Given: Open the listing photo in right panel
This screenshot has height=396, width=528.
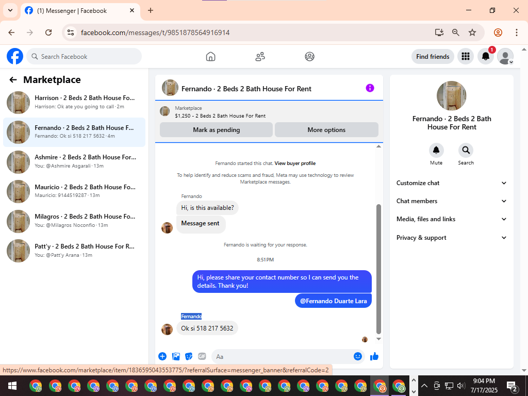Looking at the screenshot, I should coord(452,95).
